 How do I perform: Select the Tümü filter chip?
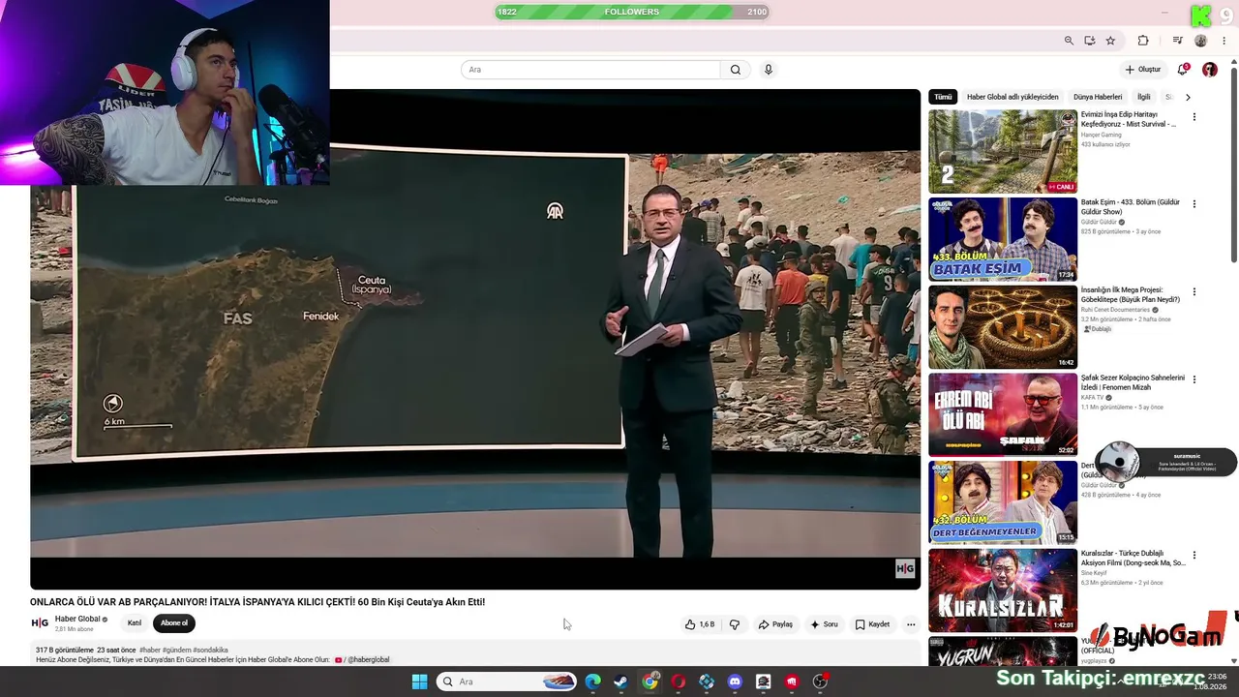(x=943, y=97)
